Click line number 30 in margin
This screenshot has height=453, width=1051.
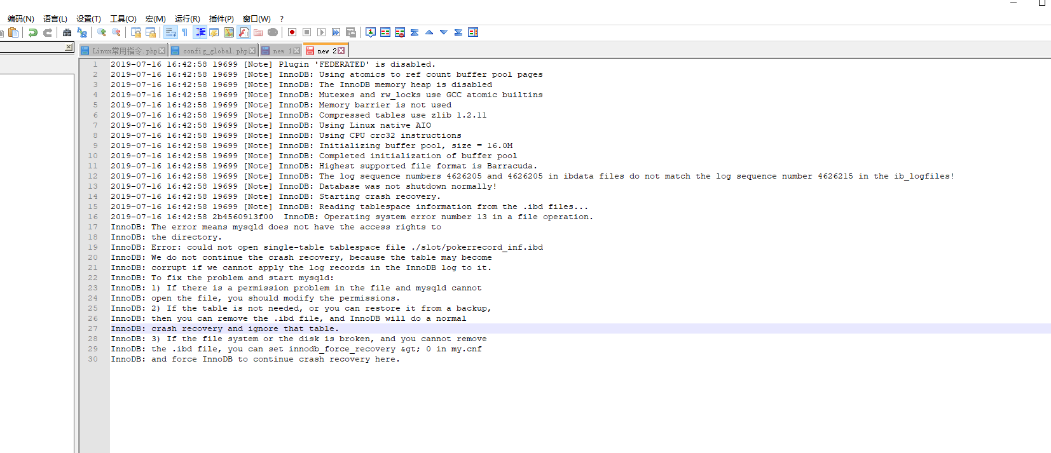[93, 359]
